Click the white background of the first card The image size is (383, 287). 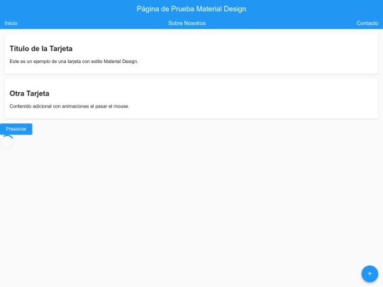pos(244,54)
